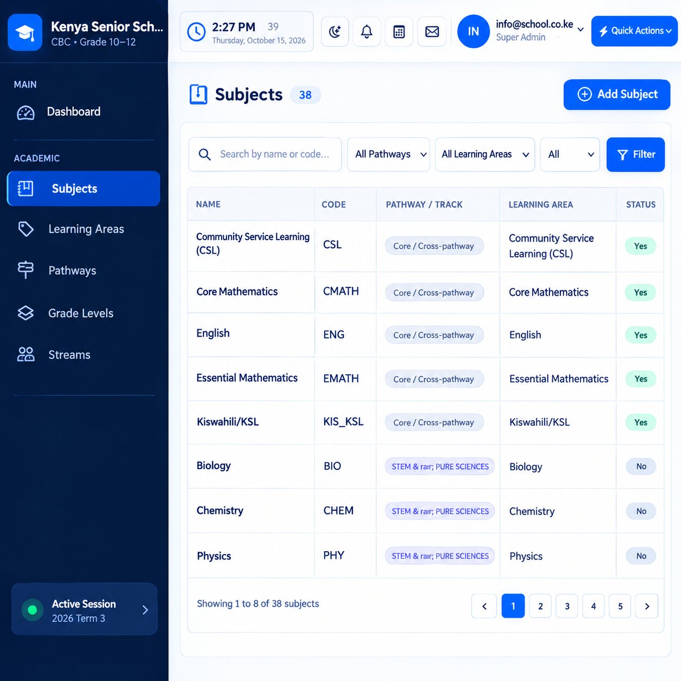Toggle English status Yes badge
681x681 pixels.
[x=641, y=335]
